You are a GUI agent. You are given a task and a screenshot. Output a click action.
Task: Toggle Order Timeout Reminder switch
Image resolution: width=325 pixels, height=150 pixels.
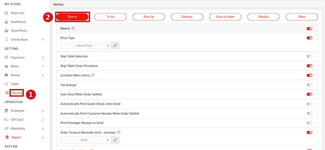(x=309, y=132)
